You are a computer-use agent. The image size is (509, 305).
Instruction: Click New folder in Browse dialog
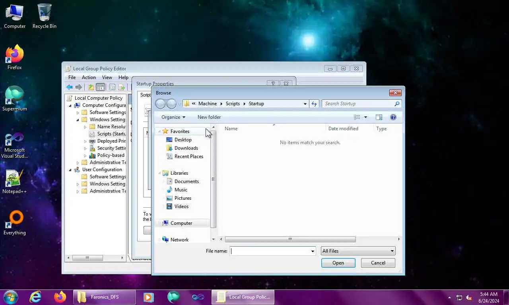point(209,117)
